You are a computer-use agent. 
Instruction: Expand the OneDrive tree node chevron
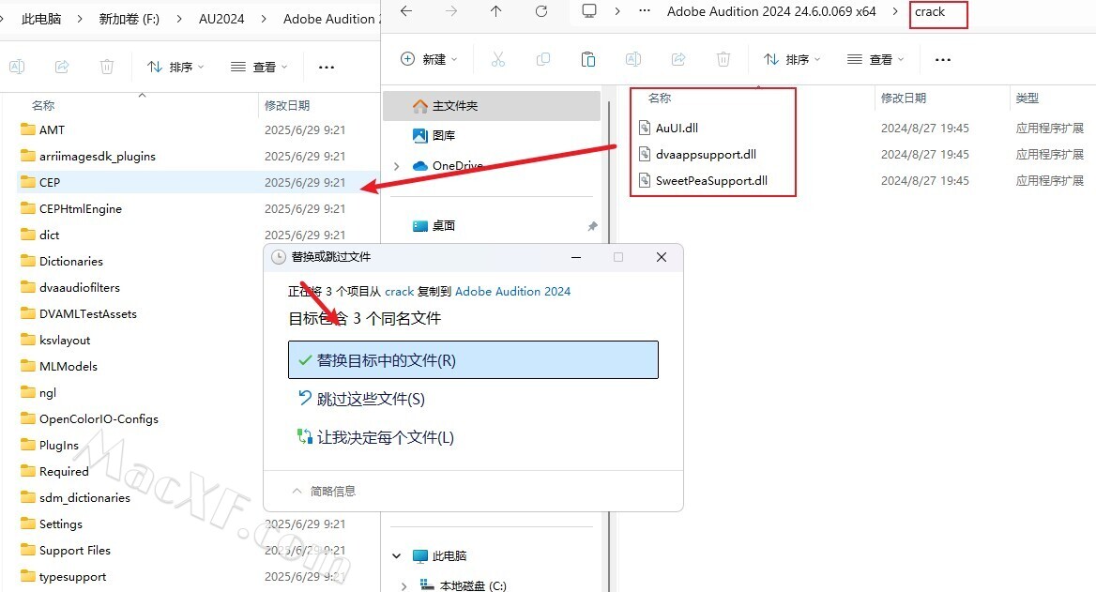pos(396,166)
